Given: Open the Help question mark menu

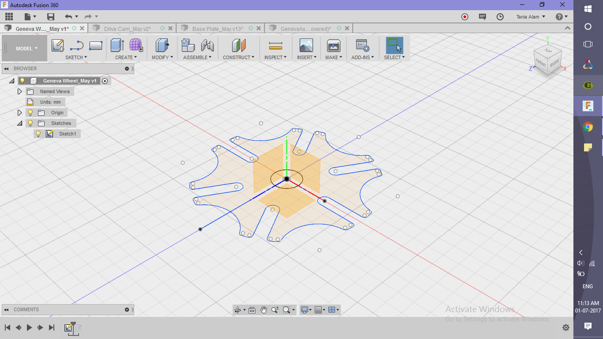Looking at the screenshot, I should coord(561,17).
